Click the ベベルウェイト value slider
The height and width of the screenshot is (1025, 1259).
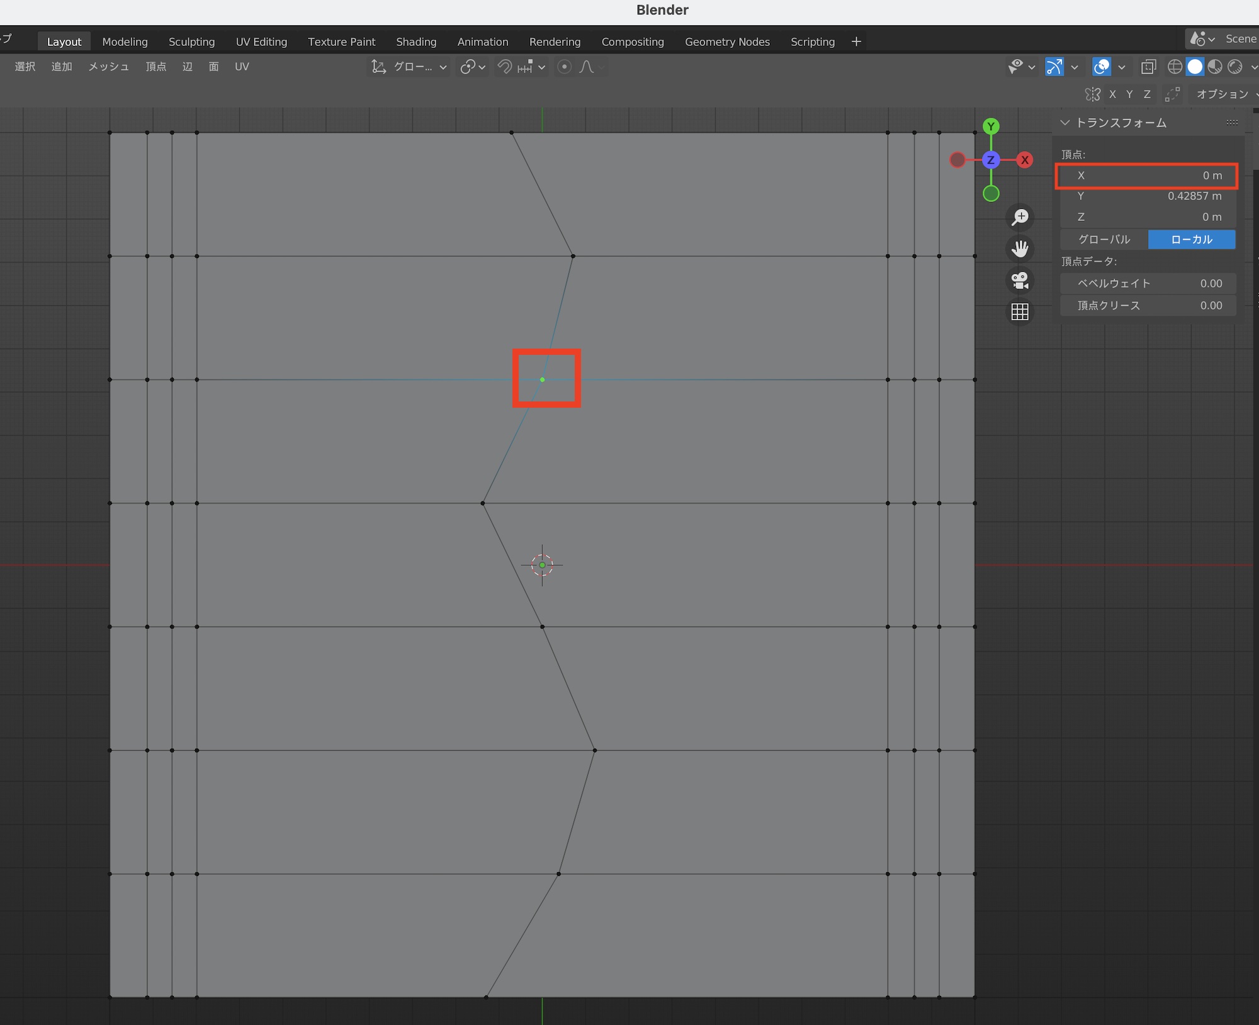[1148, 283]
